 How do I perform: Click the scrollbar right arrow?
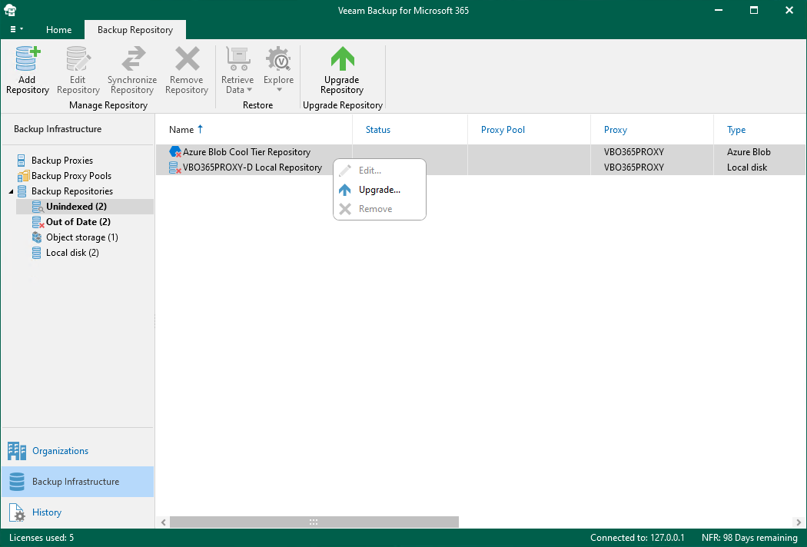799,522
